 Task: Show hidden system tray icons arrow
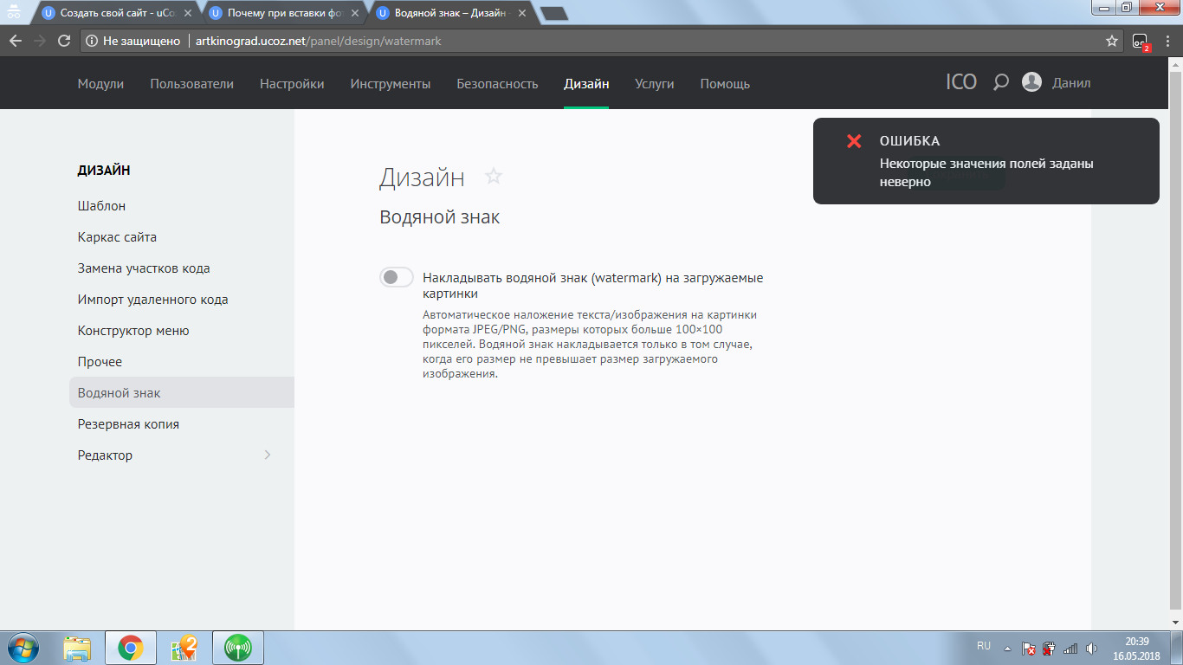1007,648
